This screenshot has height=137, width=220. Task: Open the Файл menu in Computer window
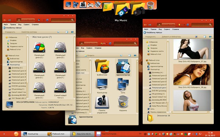click(6, 24)
